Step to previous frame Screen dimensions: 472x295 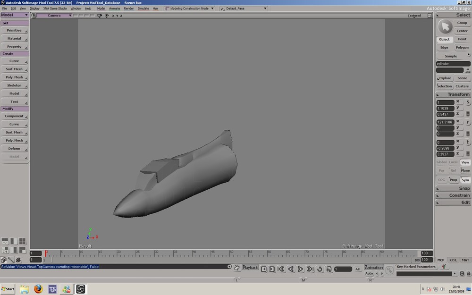click(264, 269)
